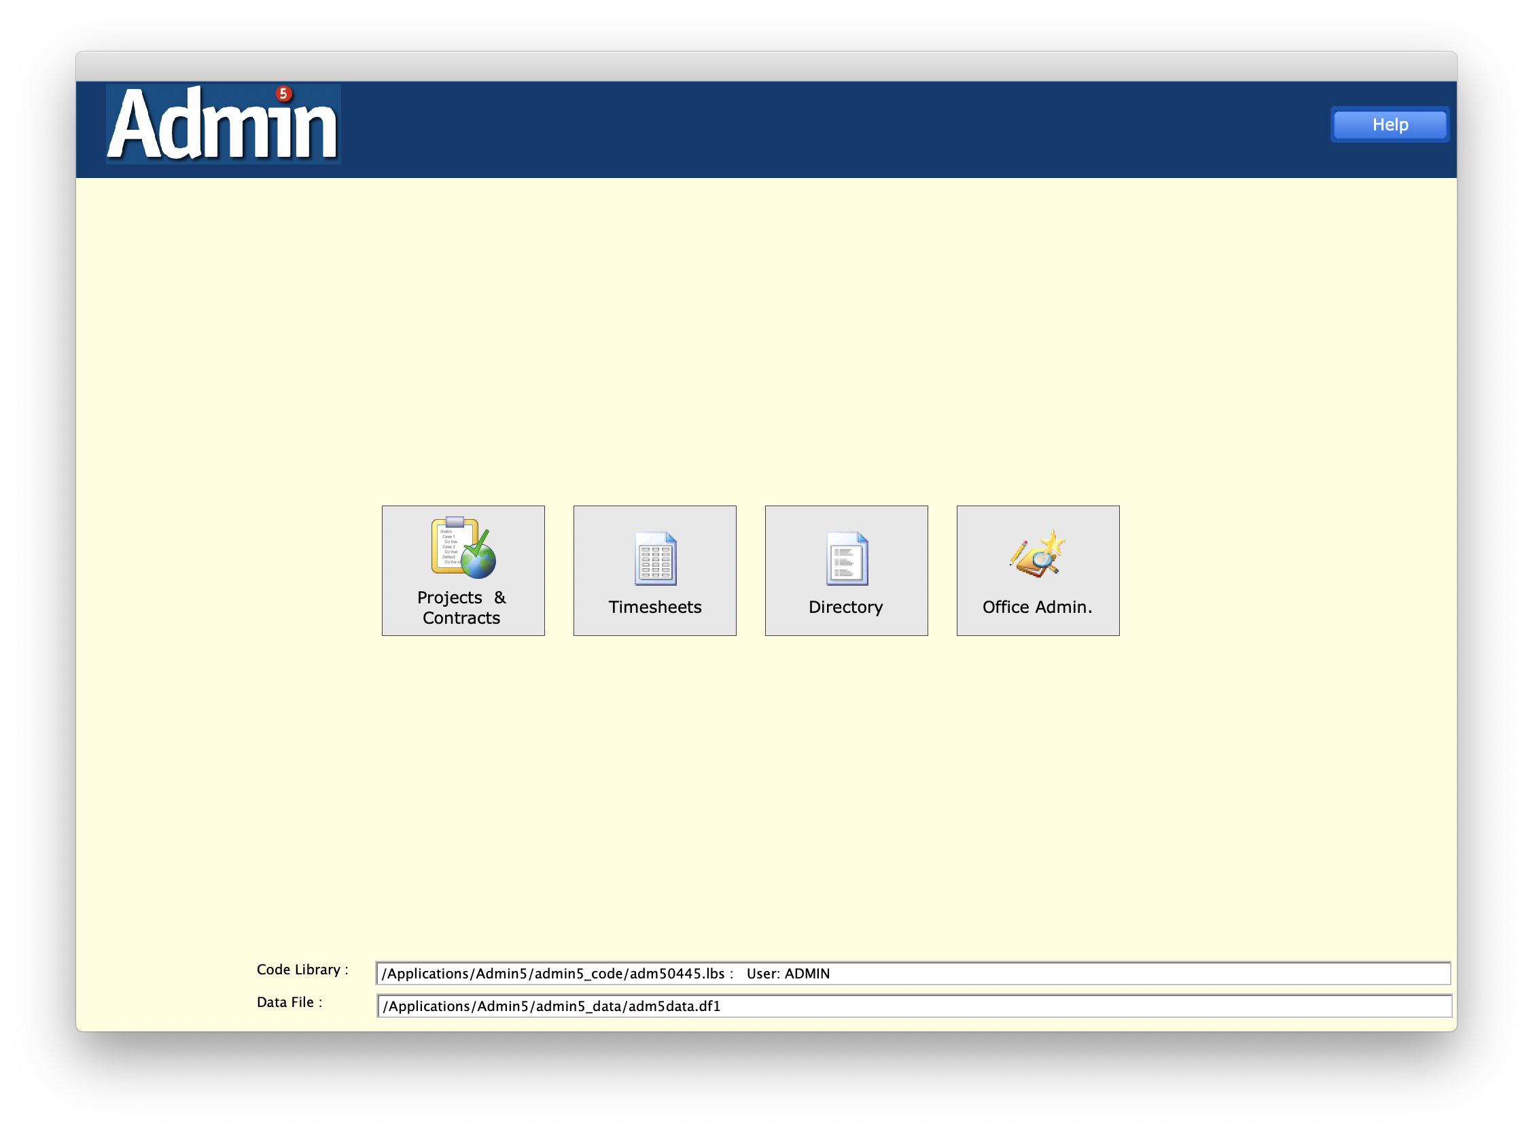The image size is (1533, 1132).
Task: Open the Directory module
Action: pyautogui.click(x=845, y=607)
